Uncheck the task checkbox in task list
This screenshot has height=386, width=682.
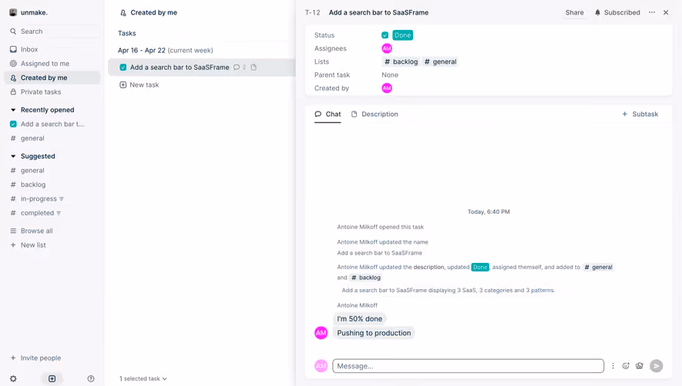[123, 68]
